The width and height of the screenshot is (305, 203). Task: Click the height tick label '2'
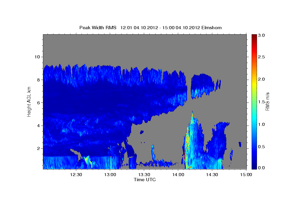click(38, 148)
